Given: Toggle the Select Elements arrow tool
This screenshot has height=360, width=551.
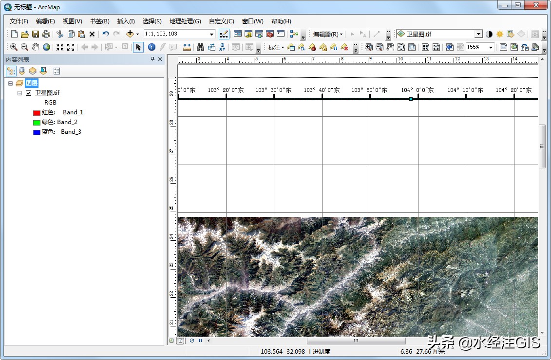Looking at the screenshot, I should pos(138,47).
